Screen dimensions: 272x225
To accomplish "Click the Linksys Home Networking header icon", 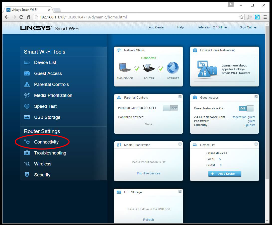I will pos(195,50).
